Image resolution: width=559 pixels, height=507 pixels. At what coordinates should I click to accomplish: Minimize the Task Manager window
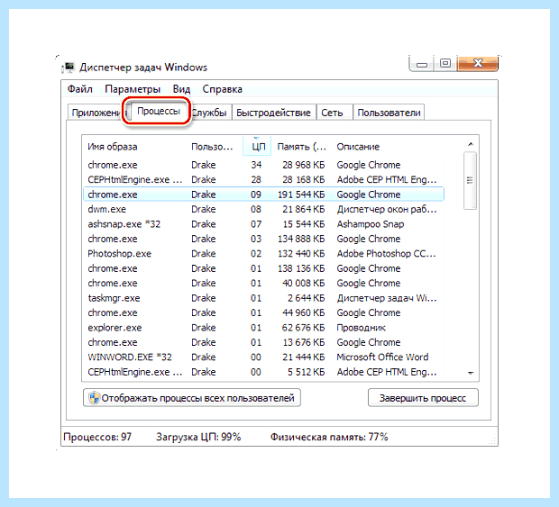pyautogui.click(x=422, y=64)
